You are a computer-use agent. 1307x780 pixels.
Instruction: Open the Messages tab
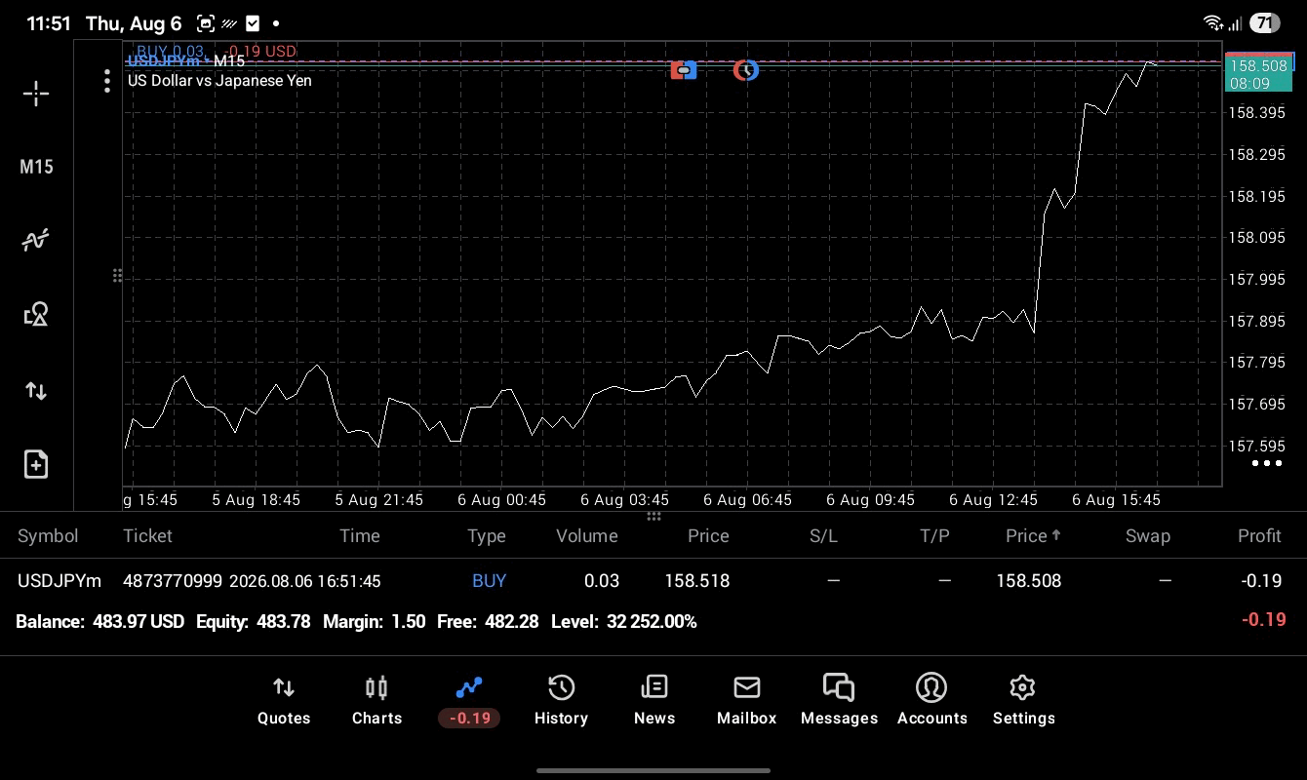point(839,701)
